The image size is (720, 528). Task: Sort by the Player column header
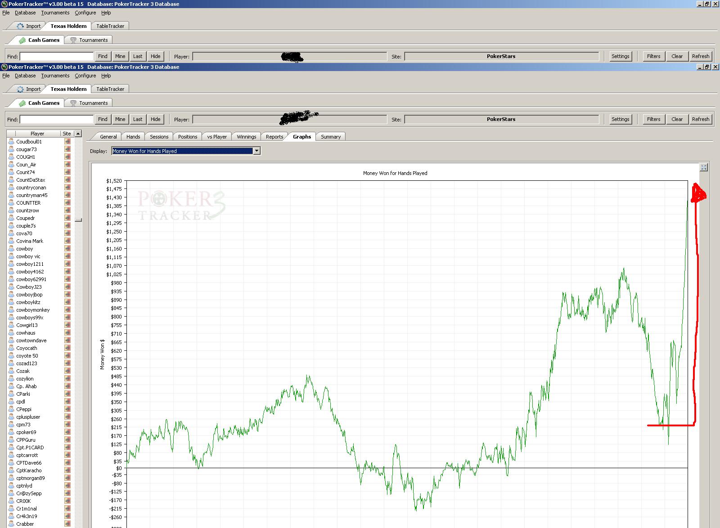(x=37, y=134)
